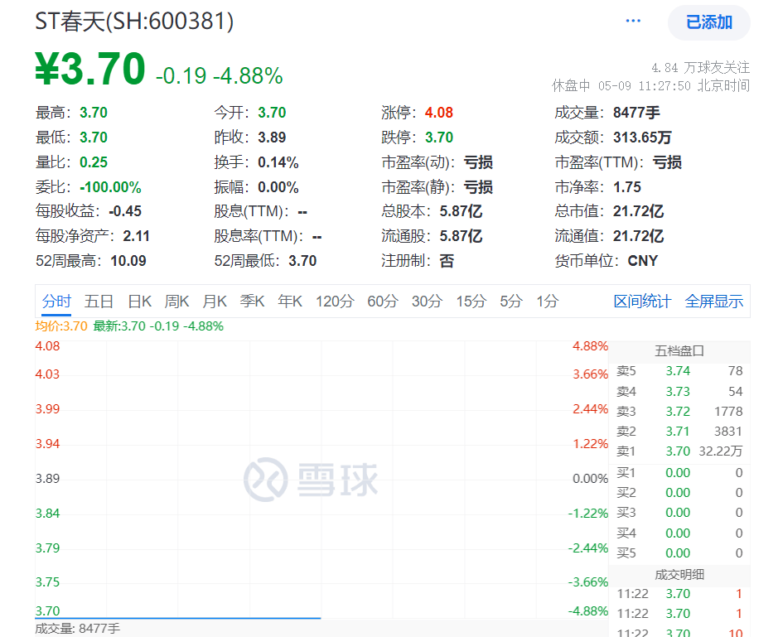
Task: Select the 5分 chart interval
Action: [x=511, y=302]
